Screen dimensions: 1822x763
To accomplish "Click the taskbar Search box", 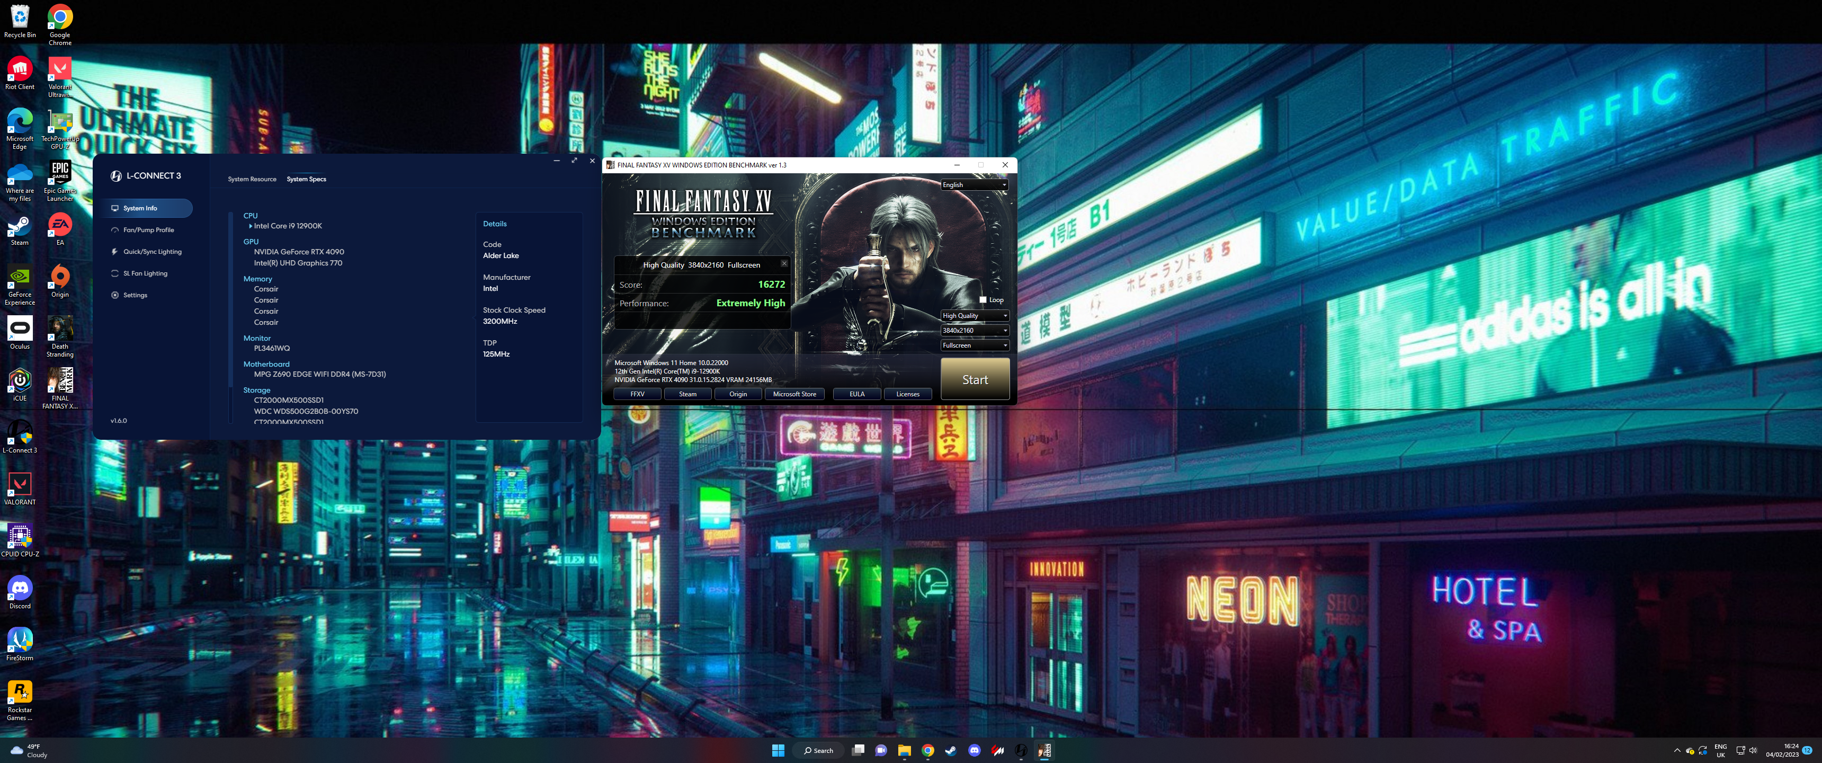I will tap(819, 750).
